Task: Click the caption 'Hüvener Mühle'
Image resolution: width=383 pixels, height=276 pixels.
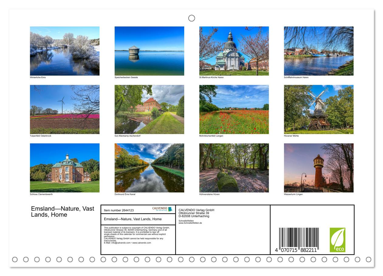Action: coord(291,136)
